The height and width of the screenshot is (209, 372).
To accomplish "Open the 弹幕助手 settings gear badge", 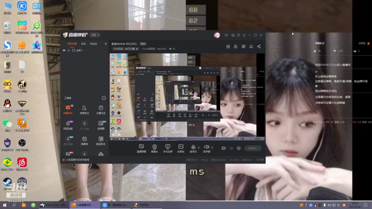I will click(x=72, y=105).
